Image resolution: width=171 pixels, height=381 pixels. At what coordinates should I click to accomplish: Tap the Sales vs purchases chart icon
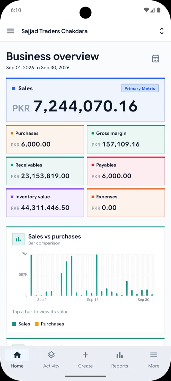(18, 239)
